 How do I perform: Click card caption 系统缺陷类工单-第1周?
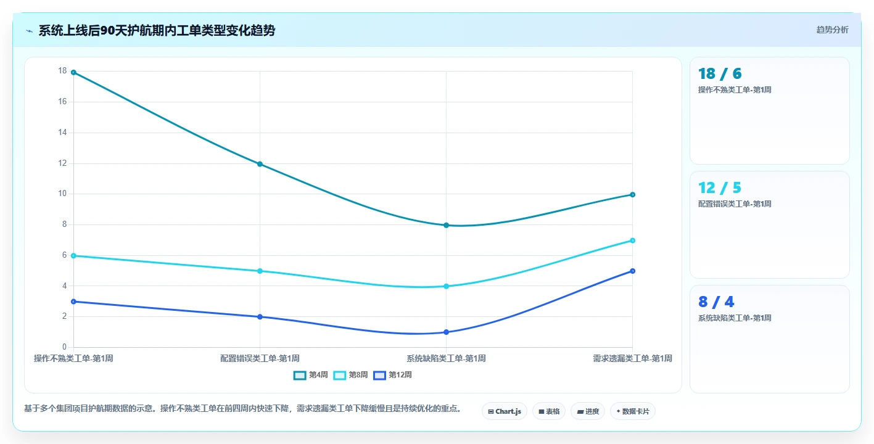pos(735,318)
